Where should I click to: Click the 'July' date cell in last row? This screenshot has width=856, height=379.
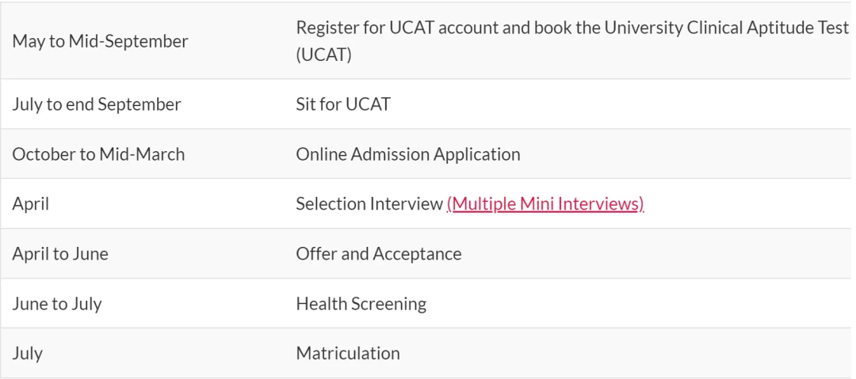(27, 354)
